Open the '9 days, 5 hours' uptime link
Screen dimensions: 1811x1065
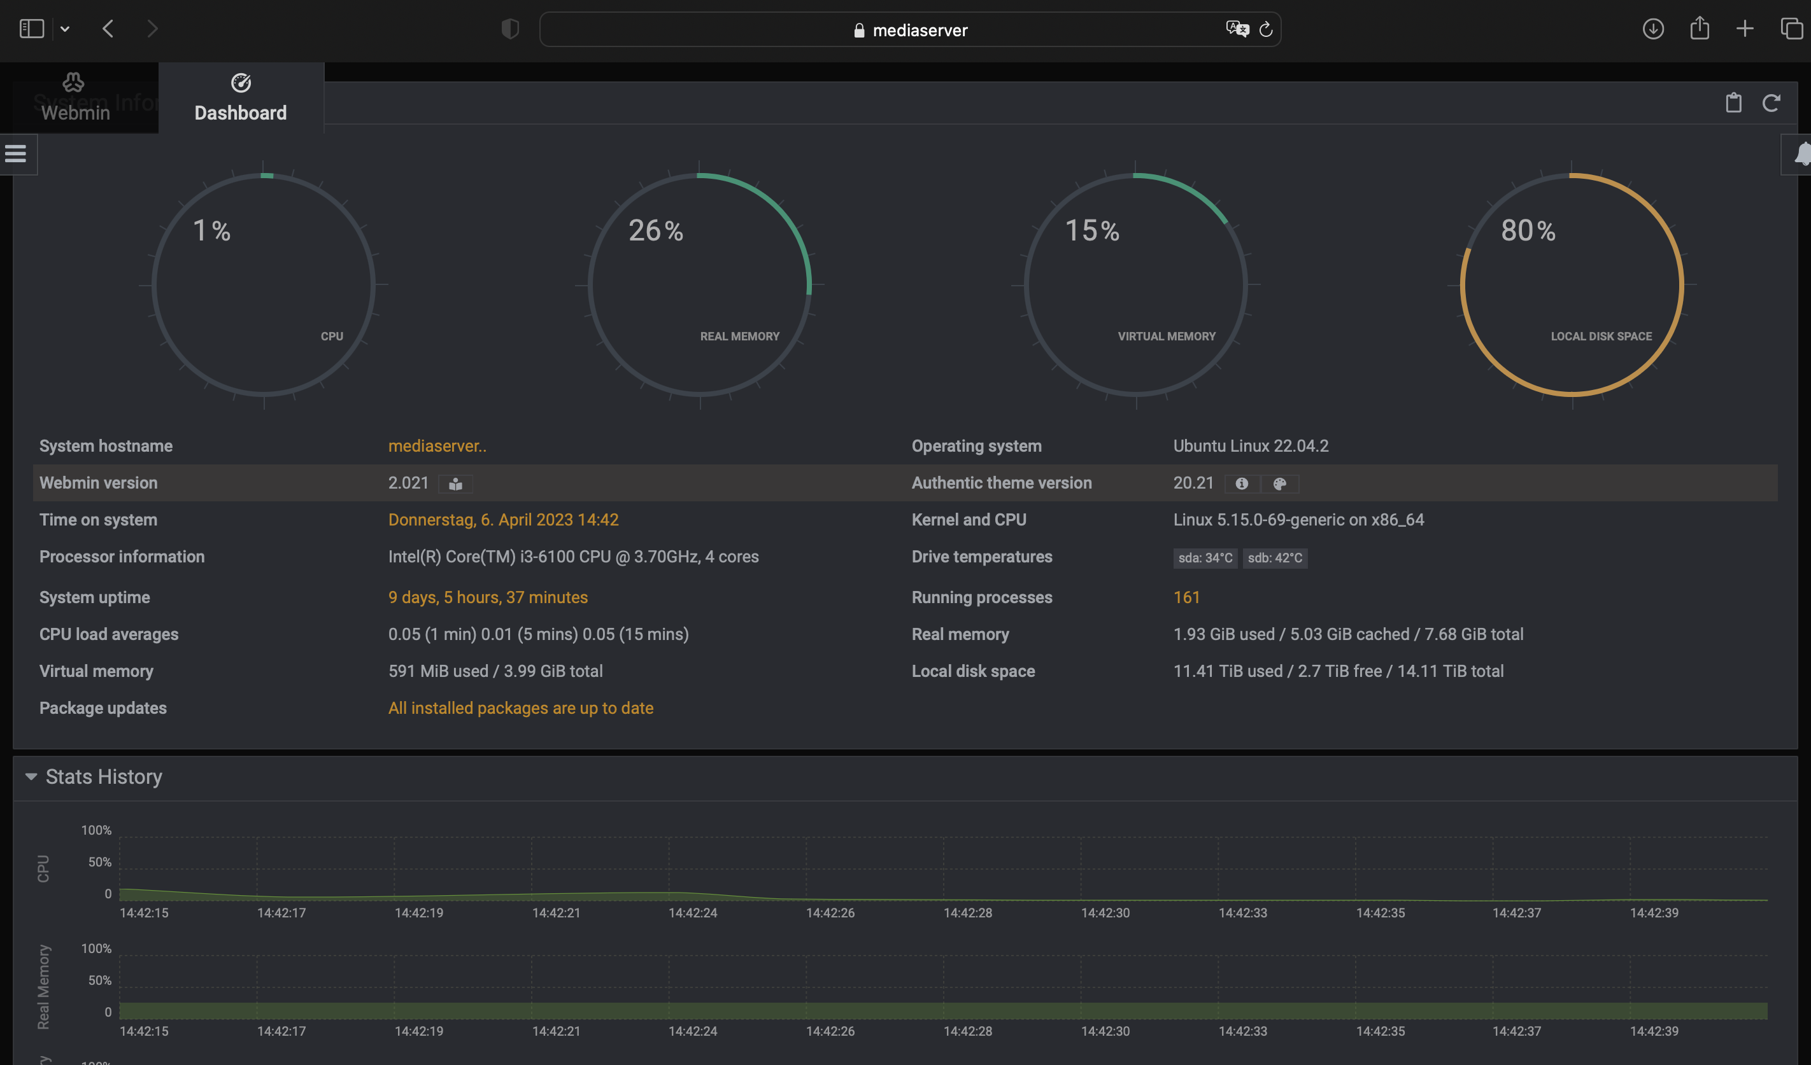click(488, 597)
